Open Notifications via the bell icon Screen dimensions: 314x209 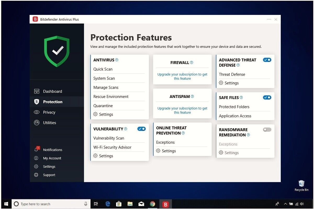37,149
